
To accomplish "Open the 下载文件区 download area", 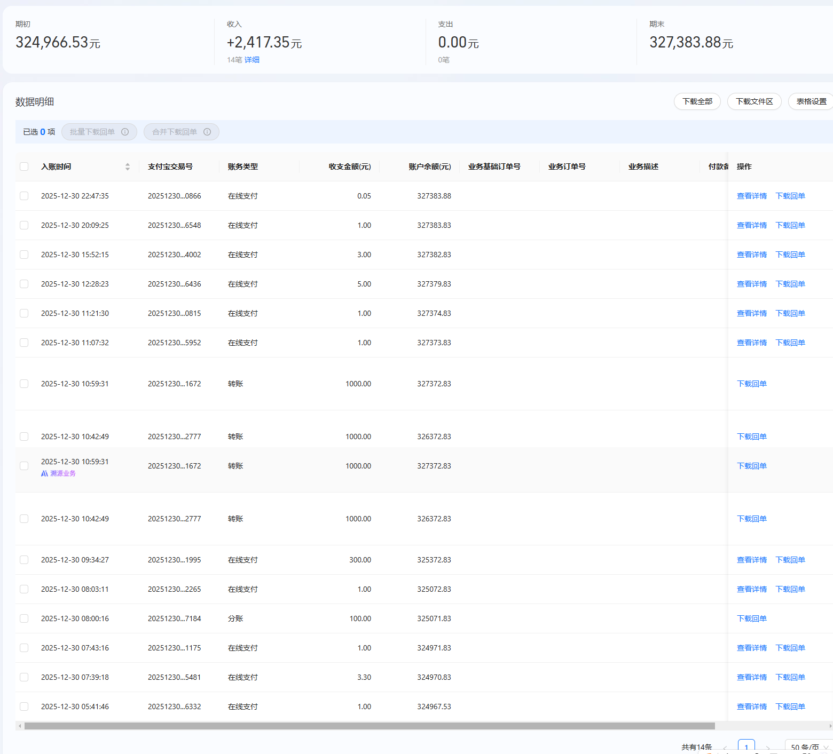I will pos(754,101).
